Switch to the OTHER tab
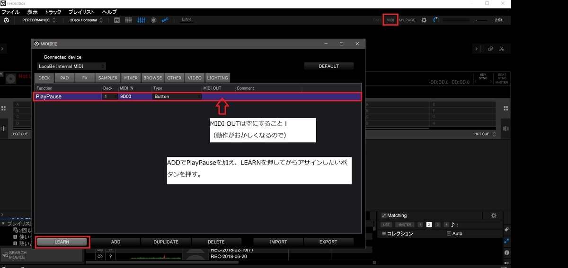 (174, 78)
